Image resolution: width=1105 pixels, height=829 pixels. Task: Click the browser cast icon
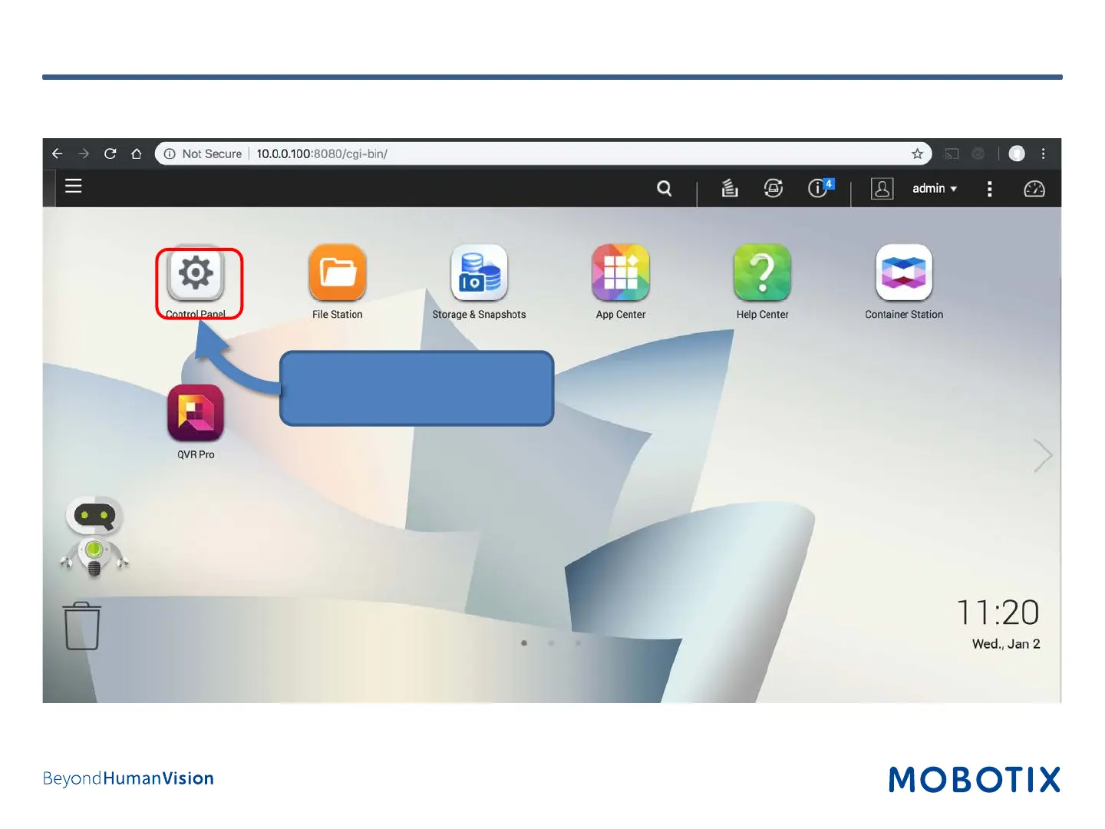[952, 154]
